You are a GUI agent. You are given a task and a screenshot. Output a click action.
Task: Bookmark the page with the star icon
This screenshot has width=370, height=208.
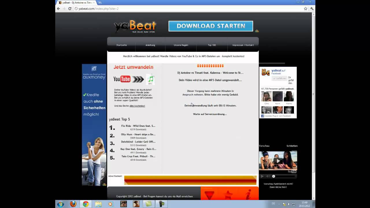(306, 9)
